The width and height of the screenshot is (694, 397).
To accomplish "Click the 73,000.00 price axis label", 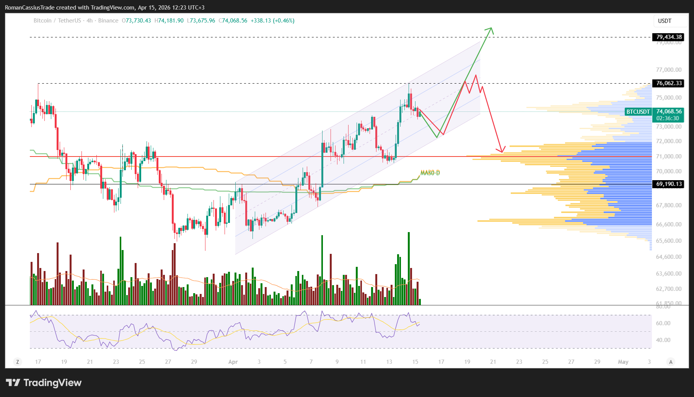I will pyautogui.click(x=669, y=127).
